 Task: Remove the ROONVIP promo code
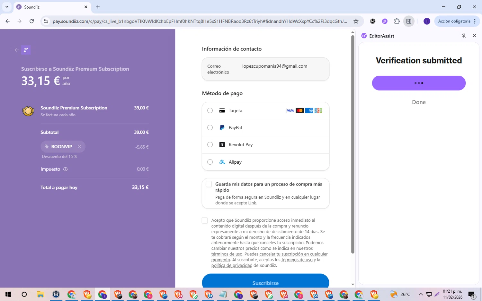[x=79, y=147]
